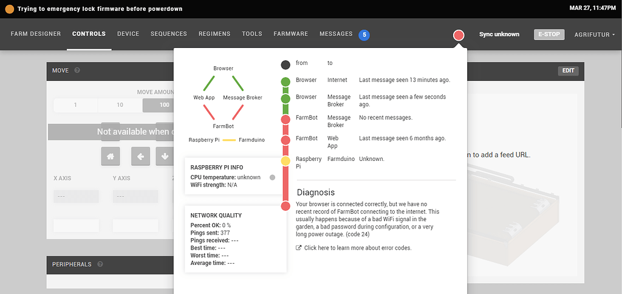Viewport: 622px width, 294px height.
Task: Click the green Browser to Message Broker status dot
Action: click(x=285, y=98)
